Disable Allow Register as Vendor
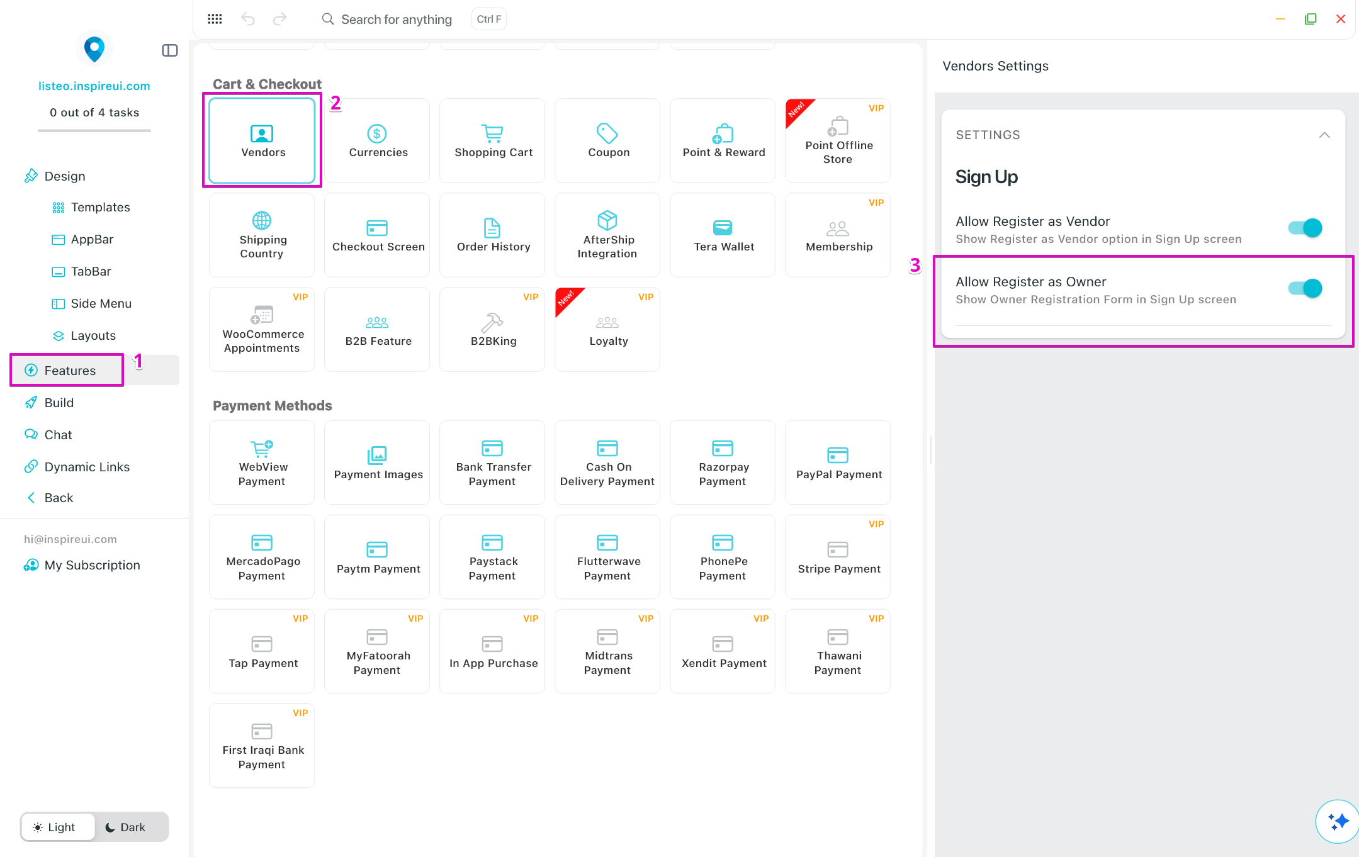The image size is (1359, 857). pyautogui.click(x=1304, y=228)
